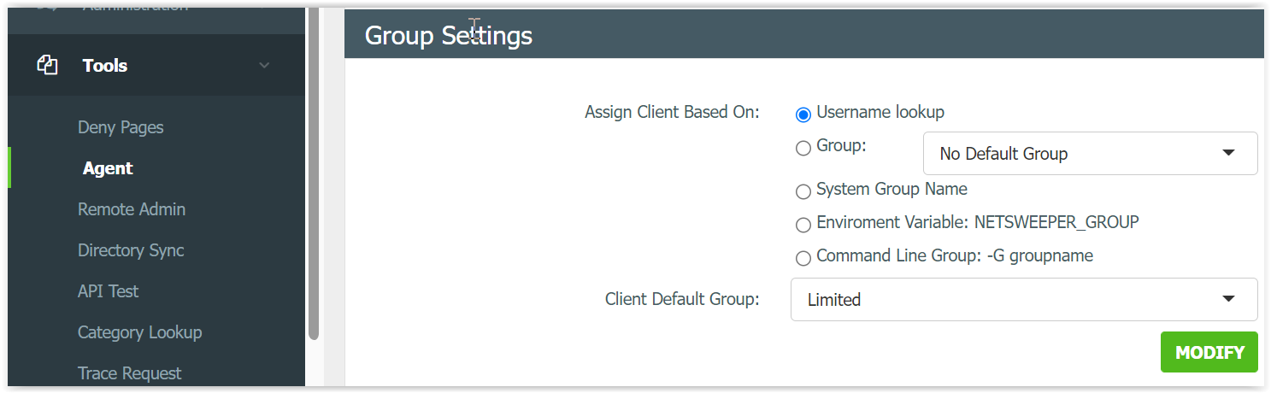This screenshot has width=1271, height=393.
Task: Choose the Group radio option
Action: [803, 149]
